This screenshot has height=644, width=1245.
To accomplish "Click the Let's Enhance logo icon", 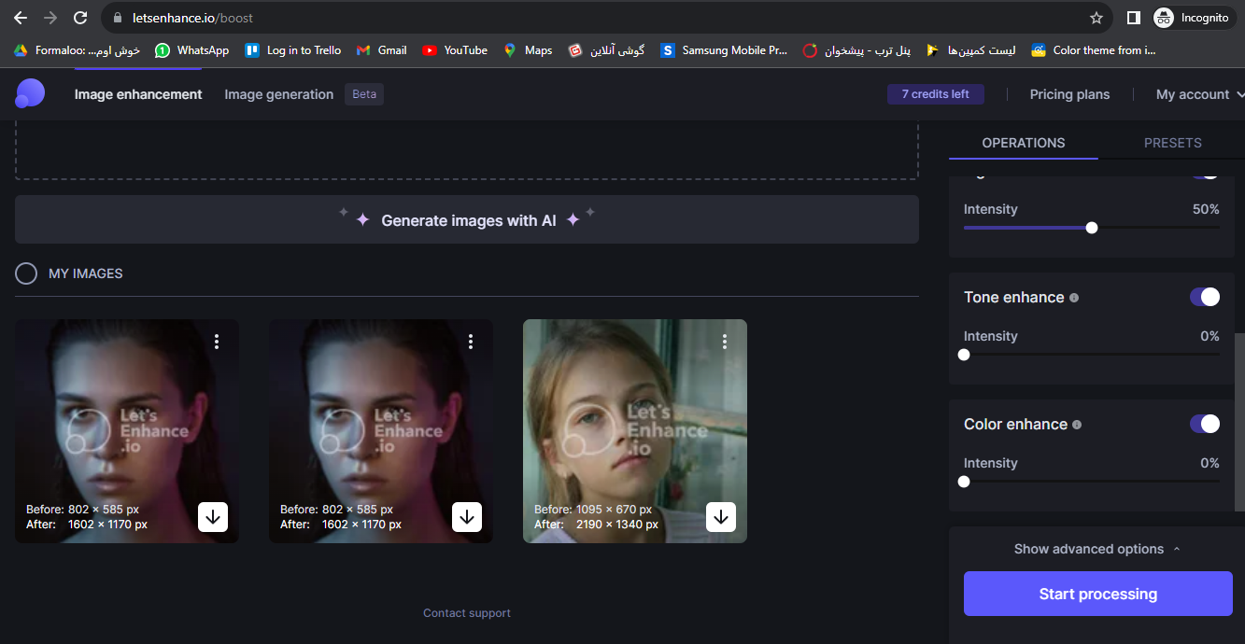I will (30, 93).
